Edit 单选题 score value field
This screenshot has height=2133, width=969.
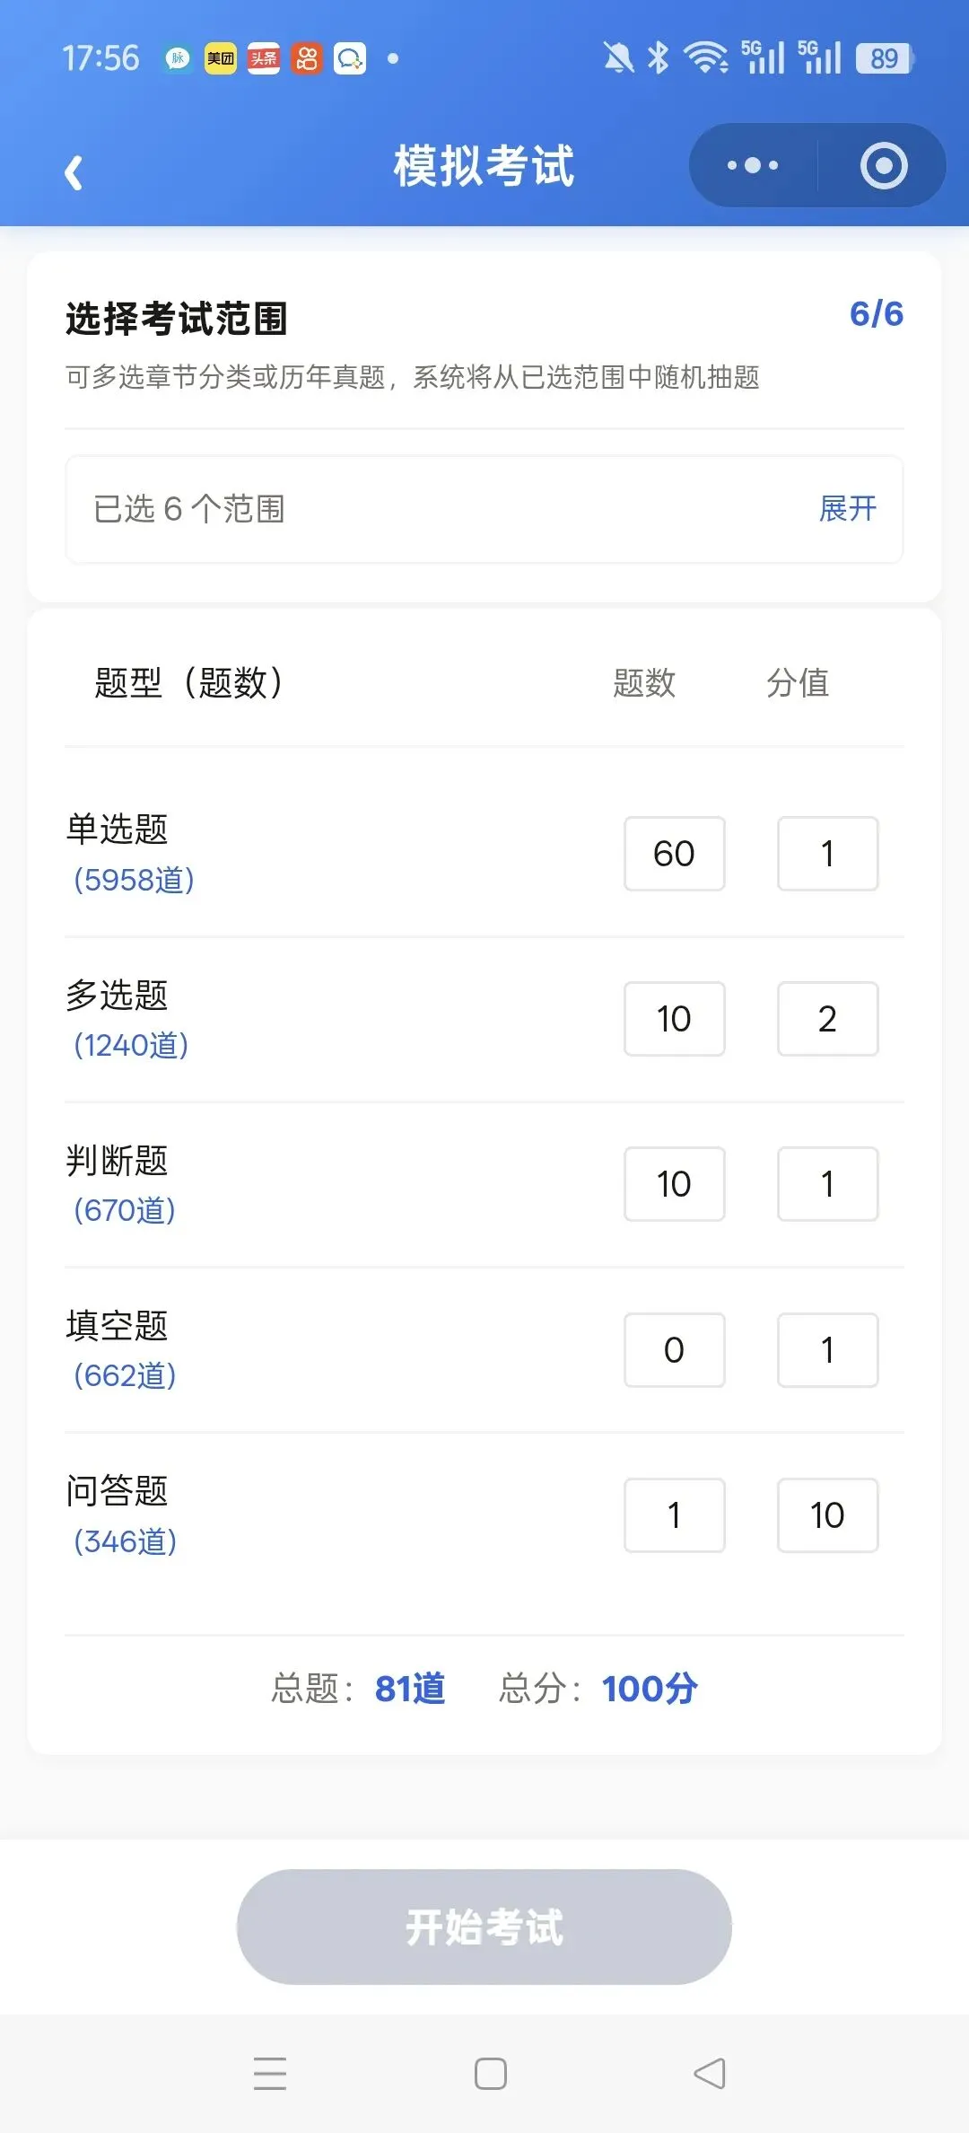click(x=827, y=854)
